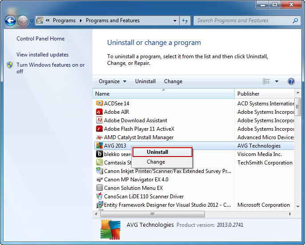
Task: Select the Canon MP Navigator EX icon
Action: 99,180
